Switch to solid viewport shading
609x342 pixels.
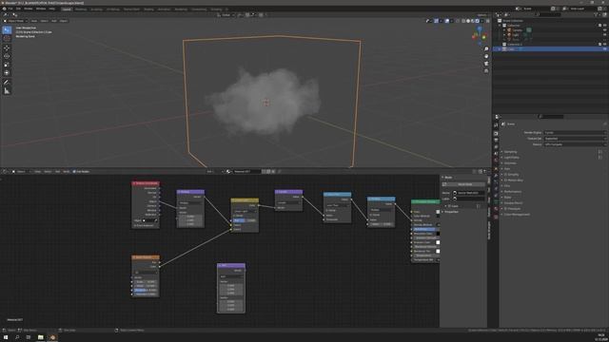click(x=468, y=21)
